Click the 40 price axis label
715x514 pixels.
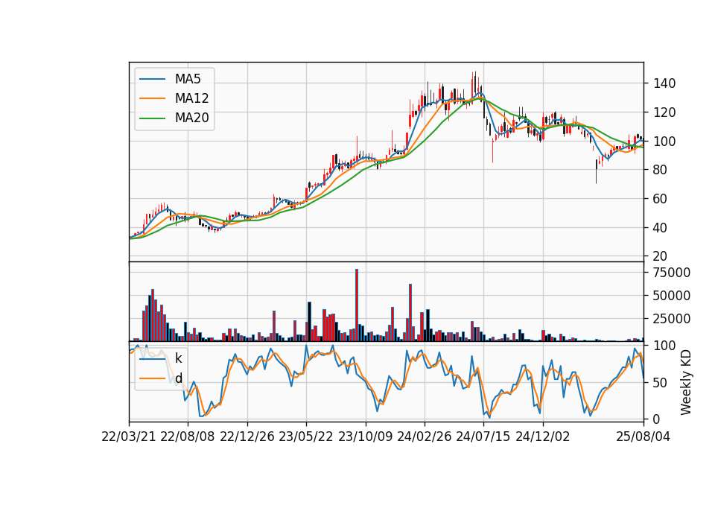tap(661, 228)
